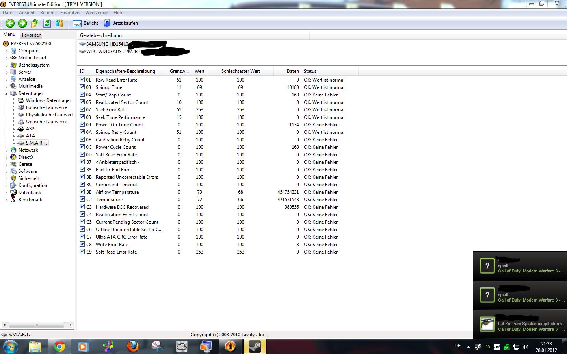
Task: Click the Jetzt kaufen toolbar button
Action: click(121, 23)
